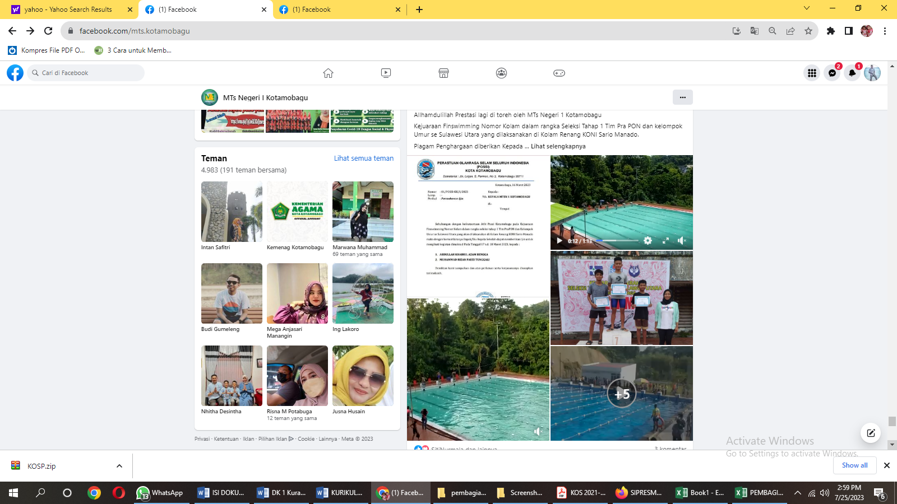Open Facebook Marketplace icon
897x504 pixels.
pyautogui.click(x=443, y=73)
